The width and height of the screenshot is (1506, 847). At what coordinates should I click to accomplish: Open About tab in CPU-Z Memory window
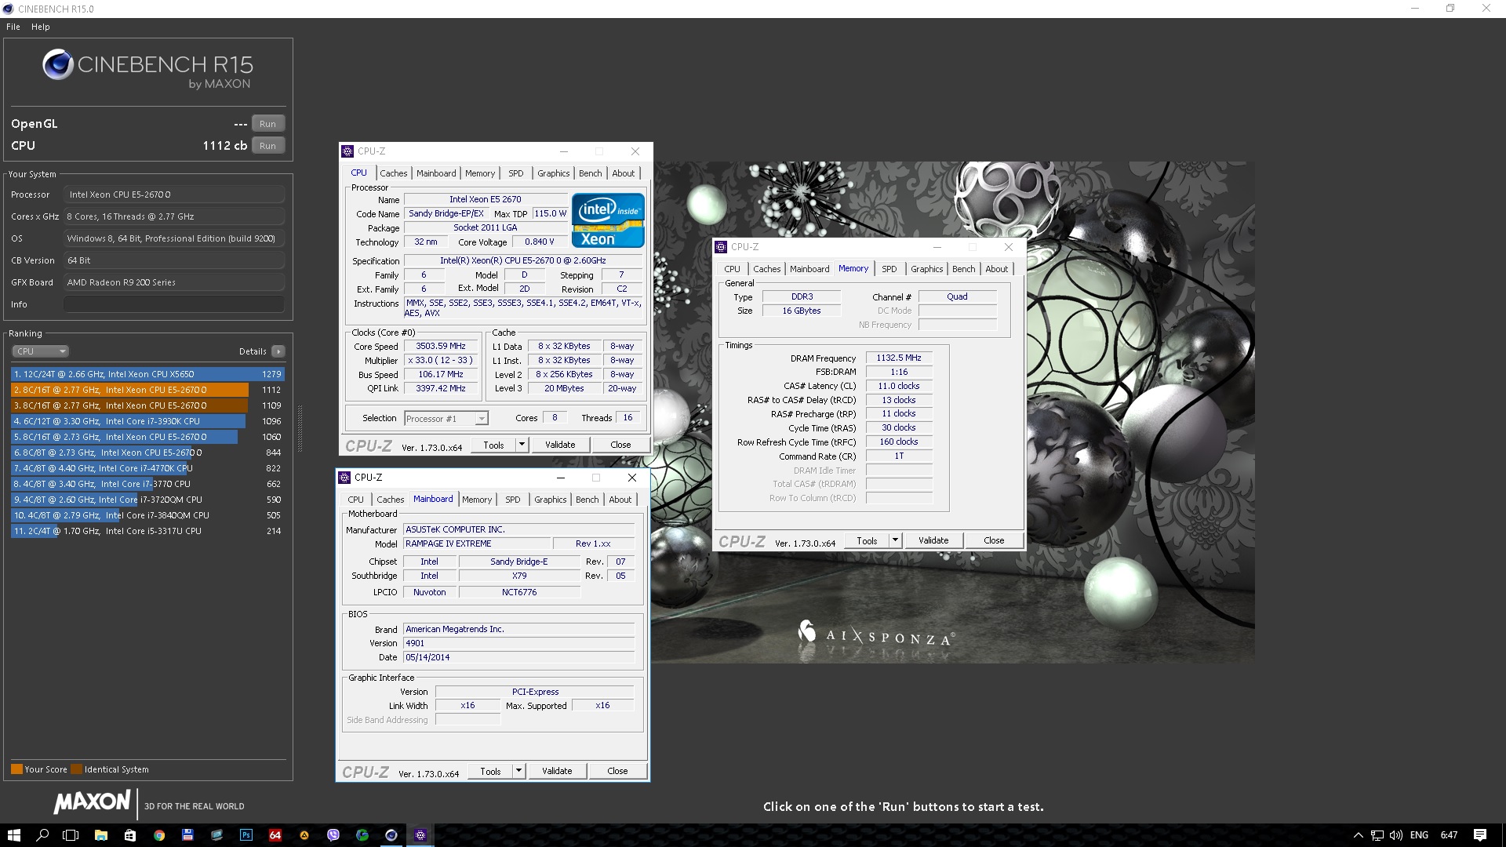click(996, 269)
